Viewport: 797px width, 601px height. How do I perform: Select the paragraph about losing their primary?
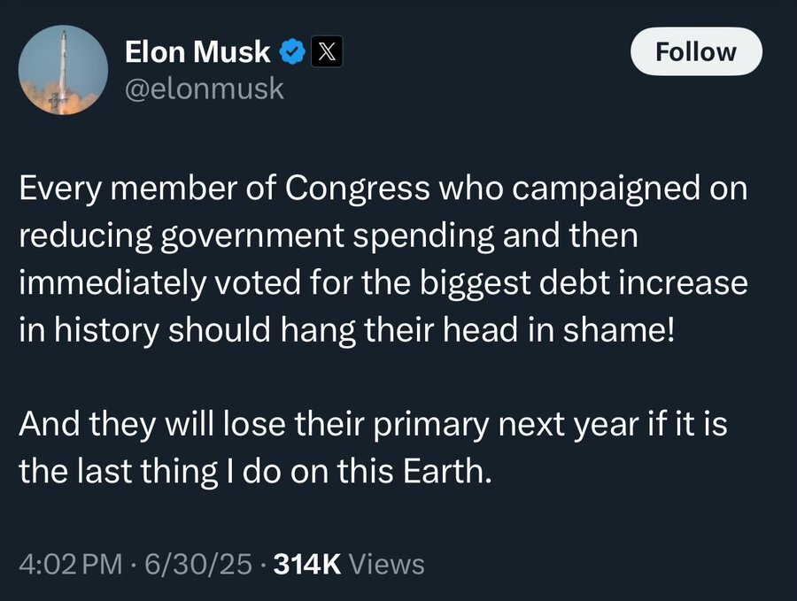tap(373, 448)
